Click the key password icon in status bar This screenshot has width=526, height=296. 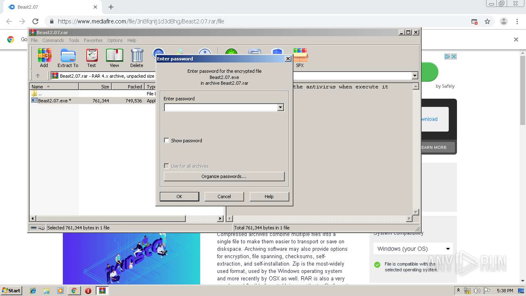(42, 228)
